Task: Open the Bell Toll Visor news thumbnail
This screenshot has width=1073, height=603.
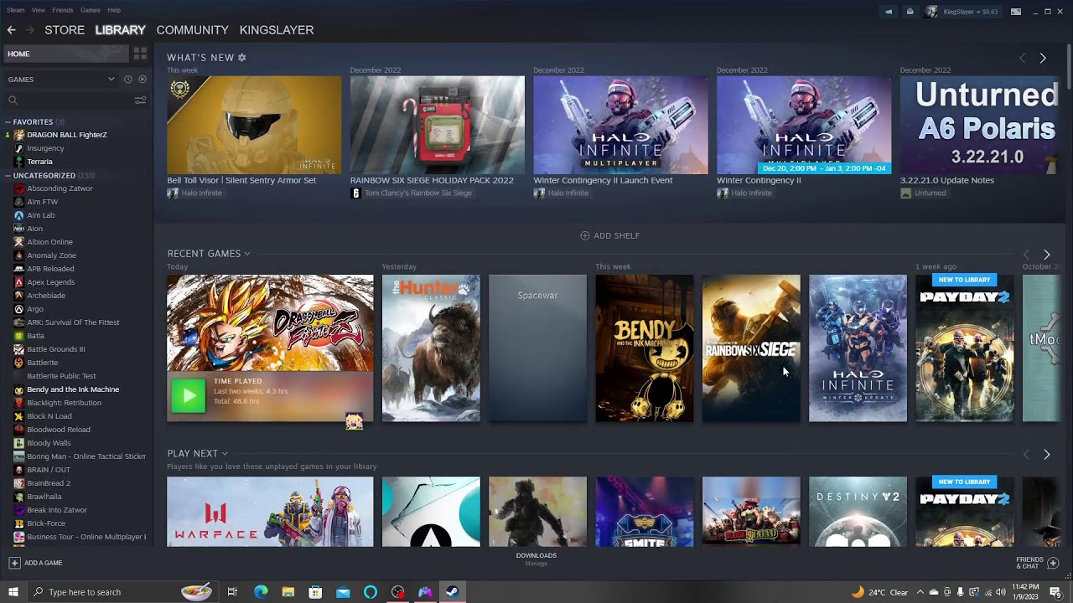Action: [254, 125]
